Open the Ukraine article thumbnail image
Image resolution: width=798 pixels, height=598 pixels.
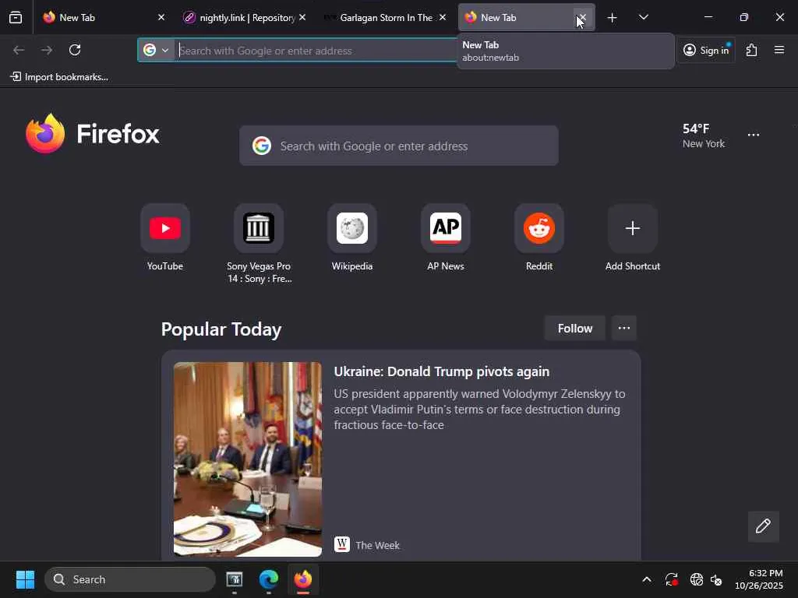248,459
